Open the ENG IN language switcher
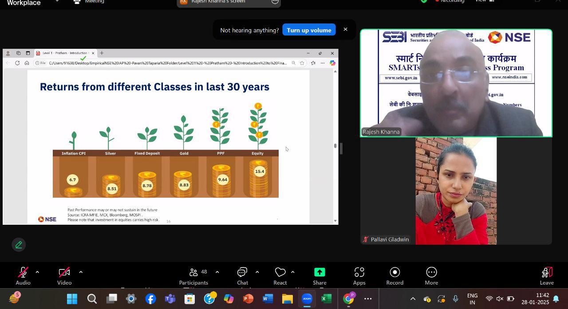This screenshot has height=309, width=568. click(x=473, y=299)
